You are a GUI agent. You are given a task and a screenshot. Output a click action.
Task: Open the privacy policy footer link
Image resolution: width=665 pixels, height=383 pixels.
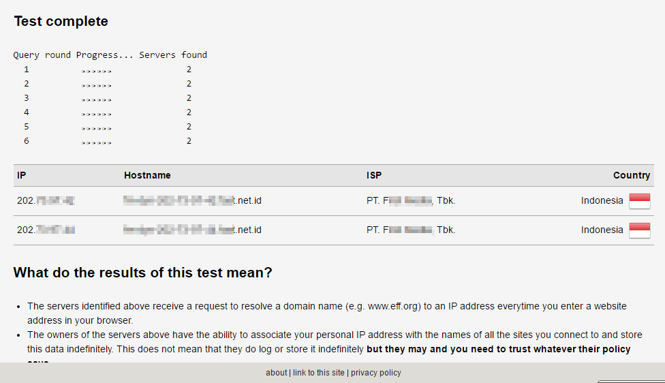[x=375, y=373]
